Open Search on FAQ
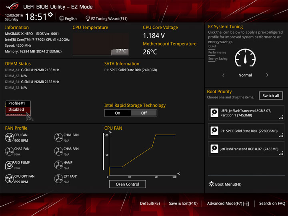288x216 pixels. pyautogui.click(x=272, y=203)
